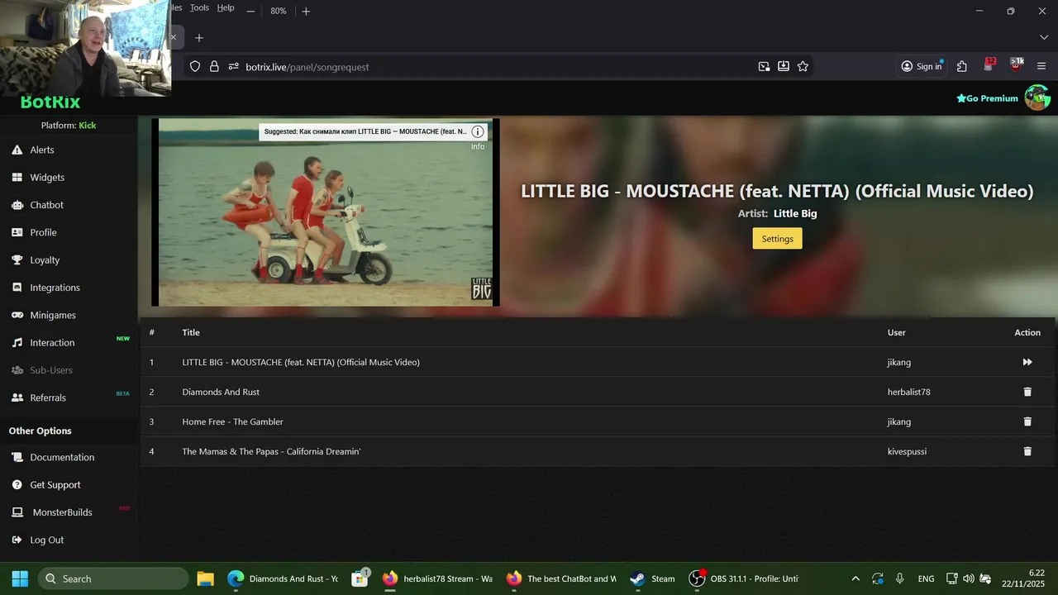This screenshot has width=1058, height=595.
Task: Zoom in with the plus button
Action: [x=306, y=11]
